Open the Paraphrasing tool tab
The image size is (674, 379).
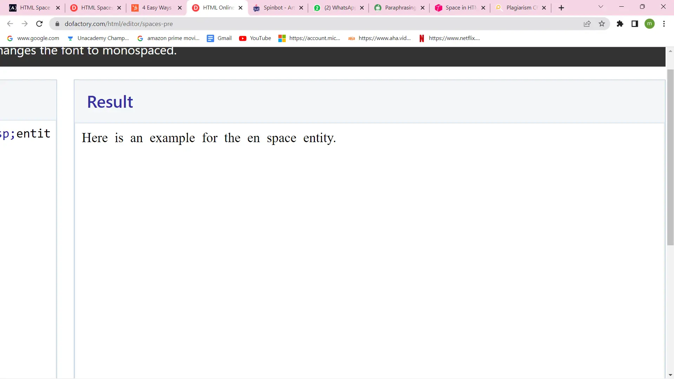point(396,7)
